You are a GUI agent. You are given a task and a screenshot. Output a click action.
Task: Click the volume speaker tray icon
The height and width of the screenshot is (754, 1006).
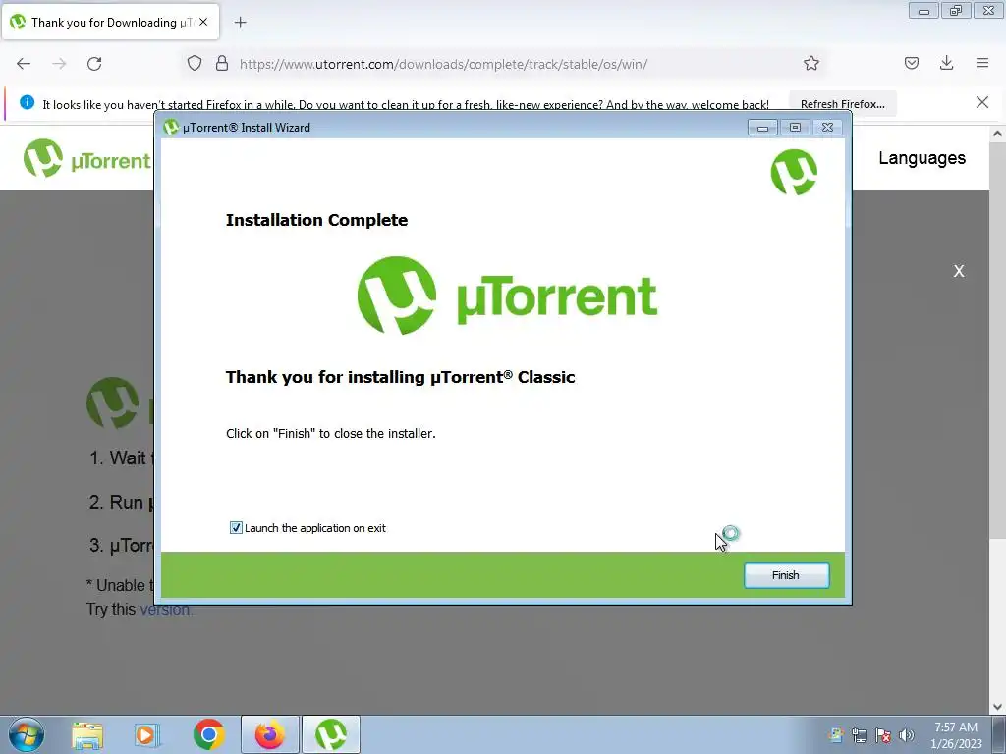point(907,735)
